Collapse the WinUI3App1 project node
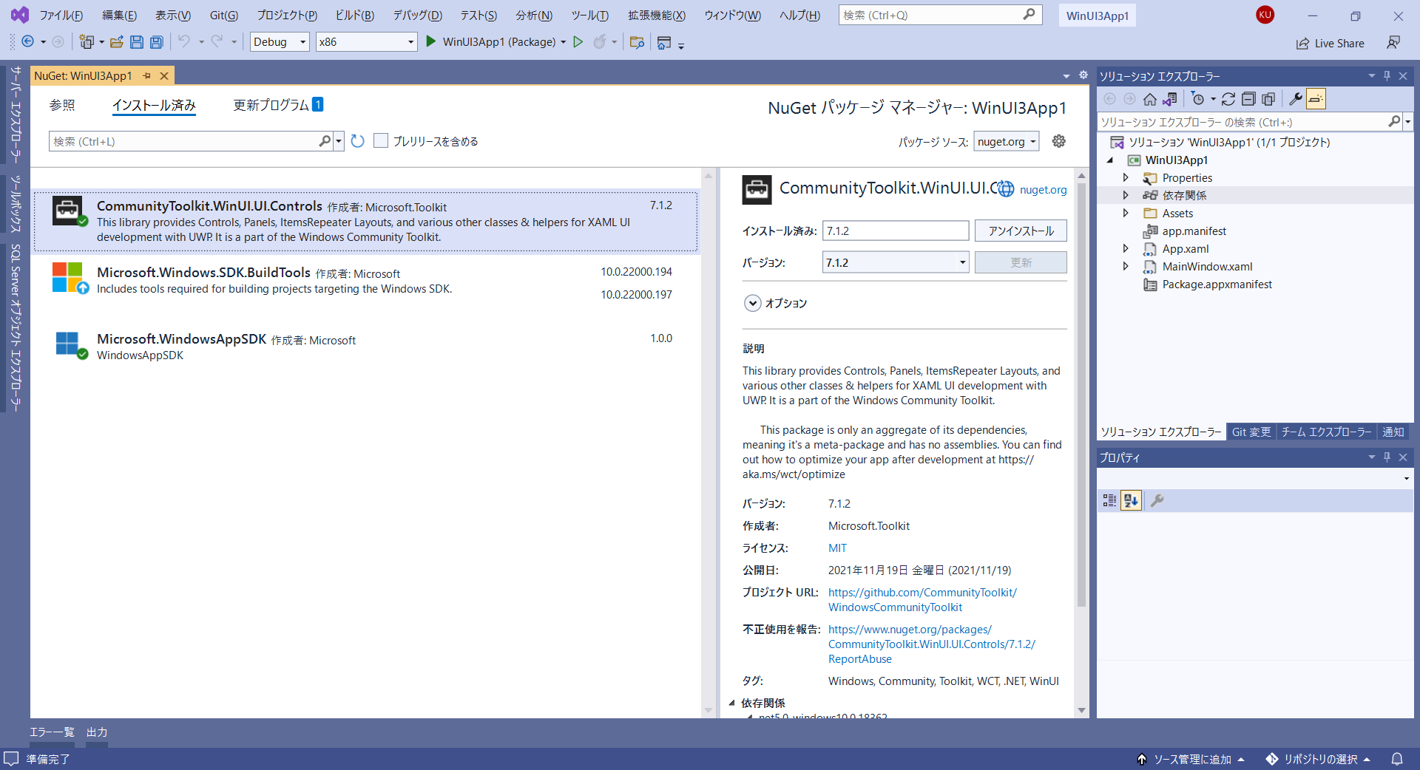Image resolution: width=1420 pixels, height=770 pixels. click(x=1110, y=160)
